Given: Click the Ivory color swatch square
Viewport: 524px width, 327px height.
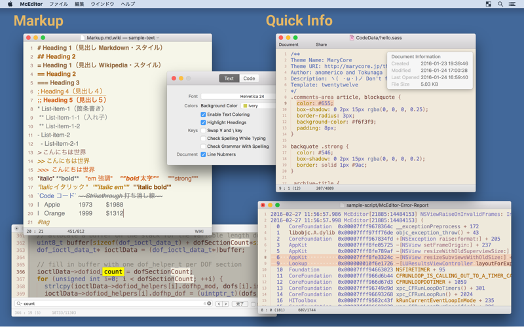Looking at the screenshot, I should (x=245, y=106).
